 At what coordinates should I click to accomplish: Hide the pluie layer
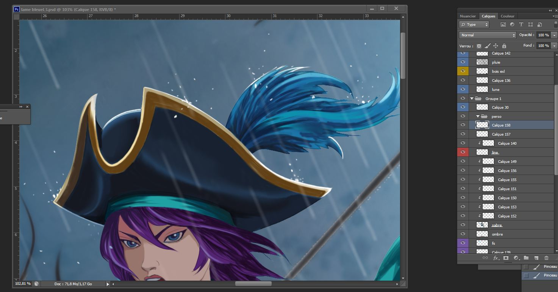[463, 62]
